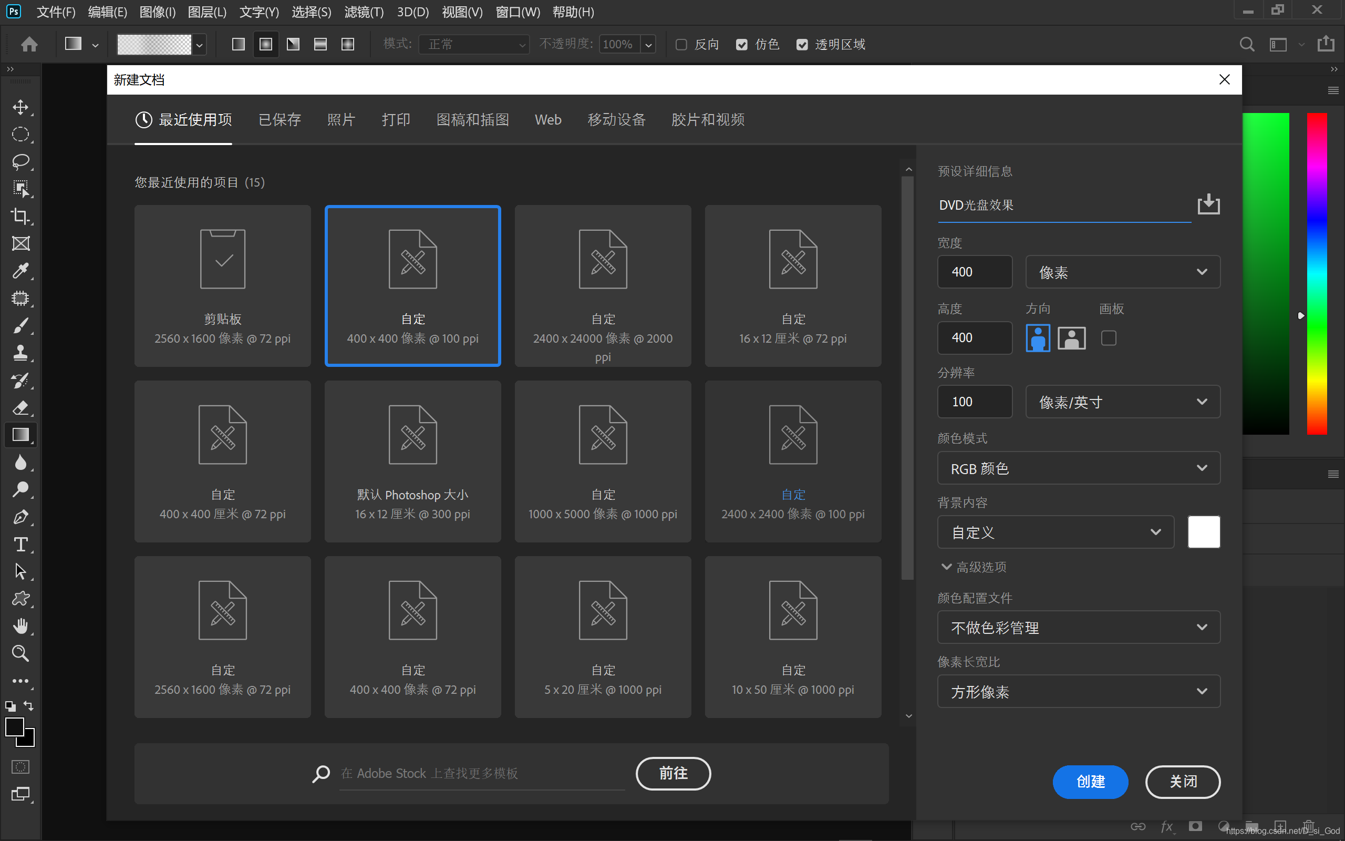Viewport: 1345px width, 841px height.
Task: Select landscape orientation
Action: tap(1071, 337)
